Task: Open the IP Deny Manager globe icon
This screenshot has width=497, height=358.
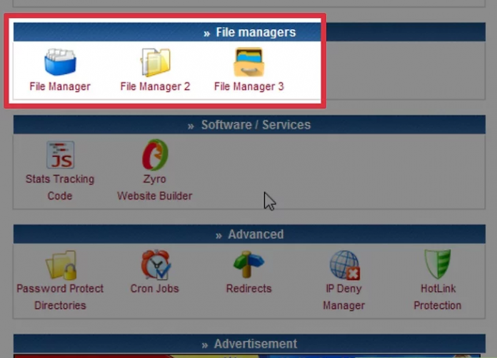Action: tap(343, 265)
